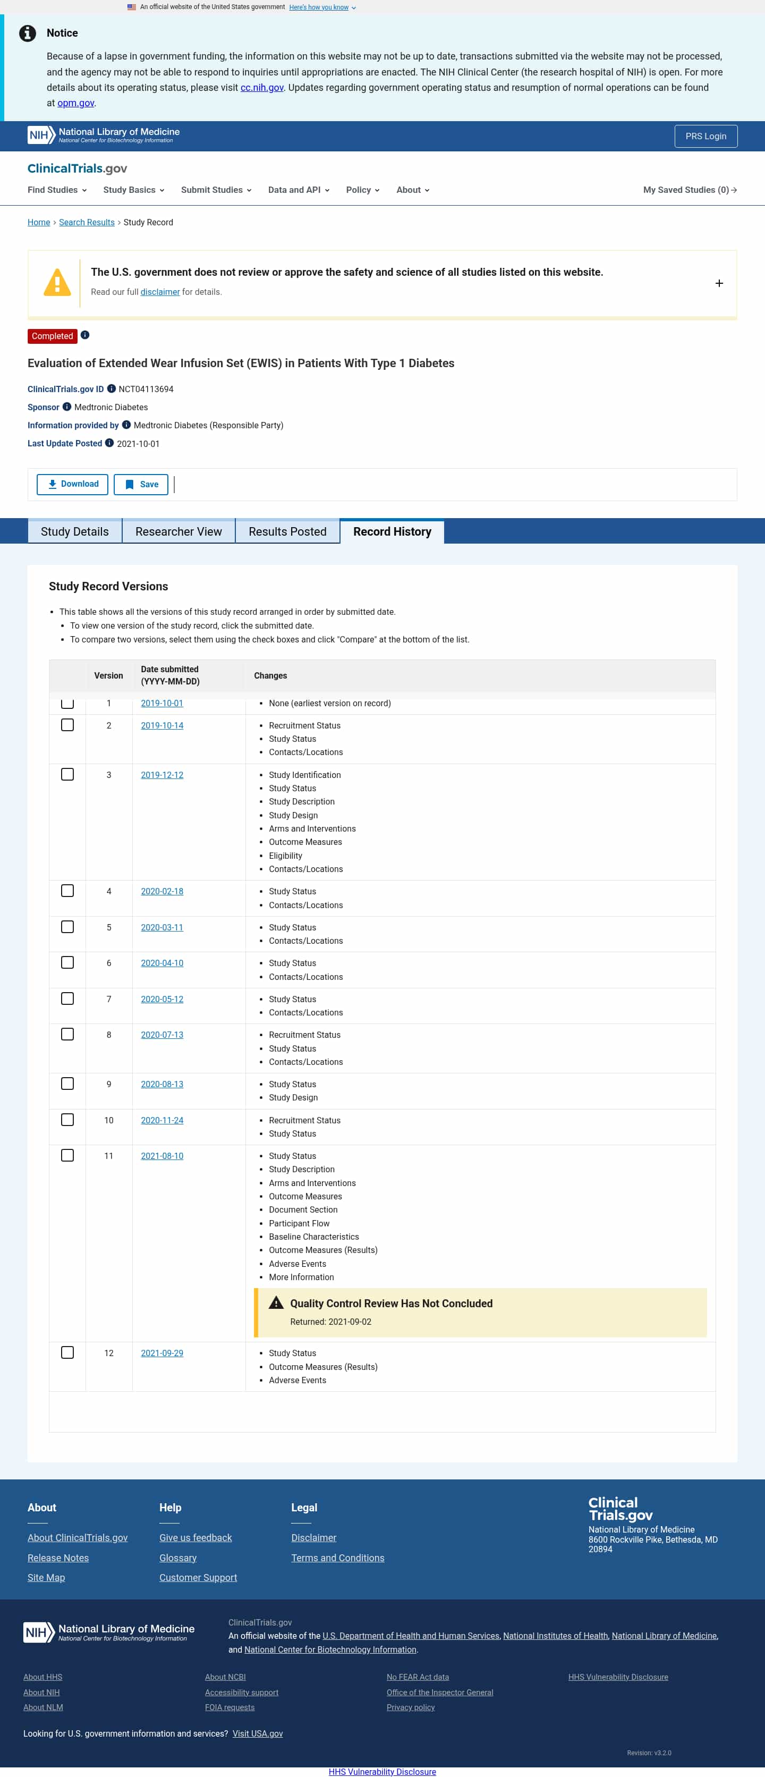Tick the checkbox for version 12
This screenshot has height=1777, width=765.
pyautogui.click(x=67, y=1352)
